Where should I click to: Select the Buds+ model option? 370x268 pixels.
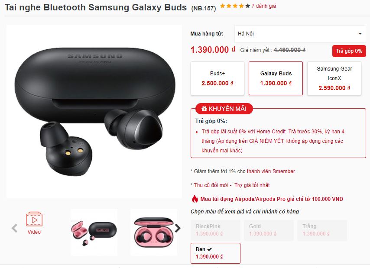click(217, 78)
